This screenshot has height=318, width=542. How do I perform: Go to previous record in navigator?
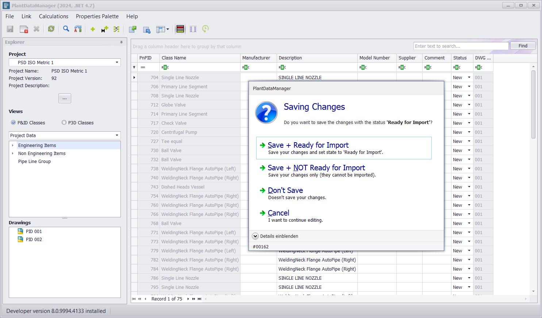[x=145, y=299]
